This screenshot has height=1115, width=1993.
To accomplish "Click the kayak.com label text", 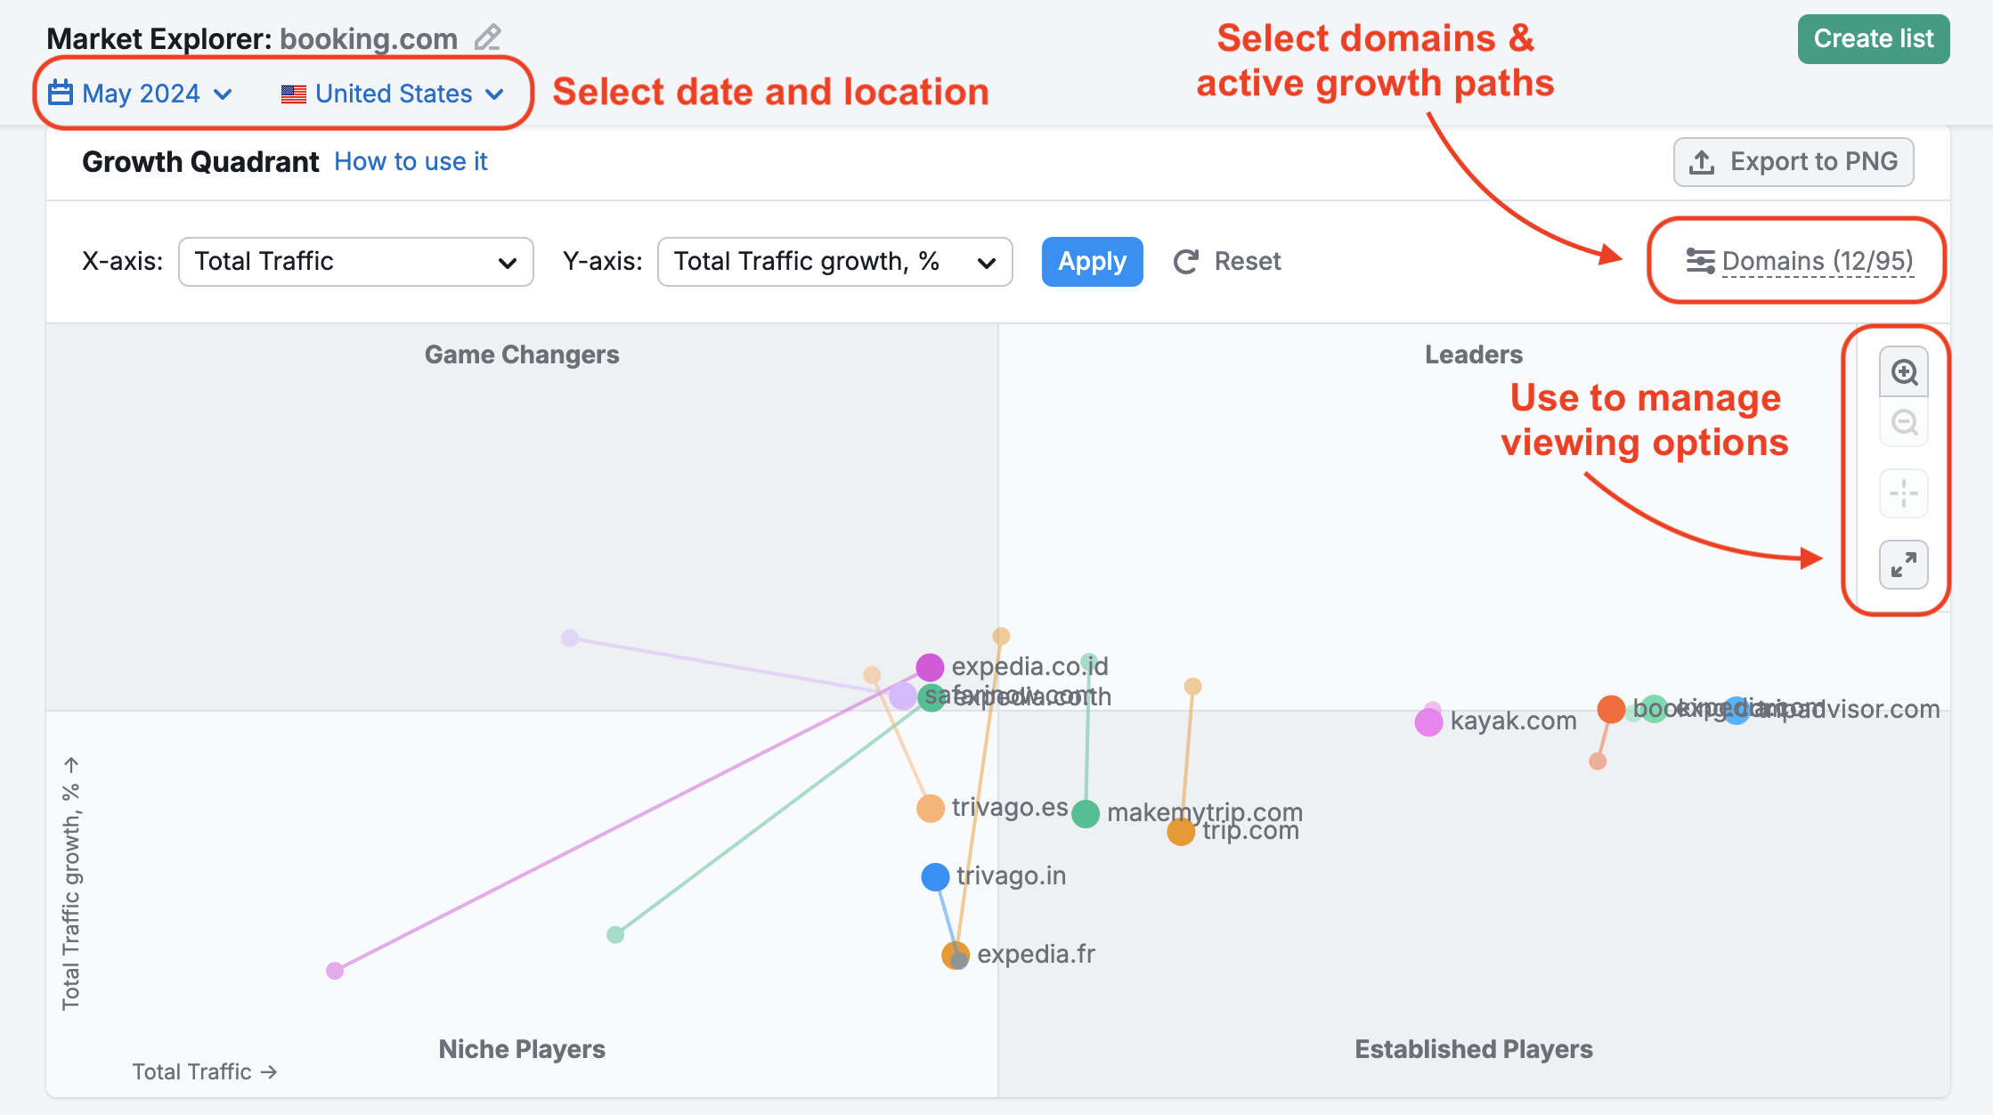I will point(1514,720).
